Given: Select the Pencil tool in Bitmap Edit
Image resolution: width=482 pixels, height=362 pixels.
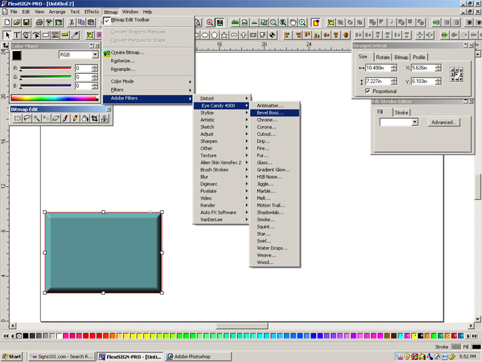Looking at the screenshot, I should coord(75,119).
